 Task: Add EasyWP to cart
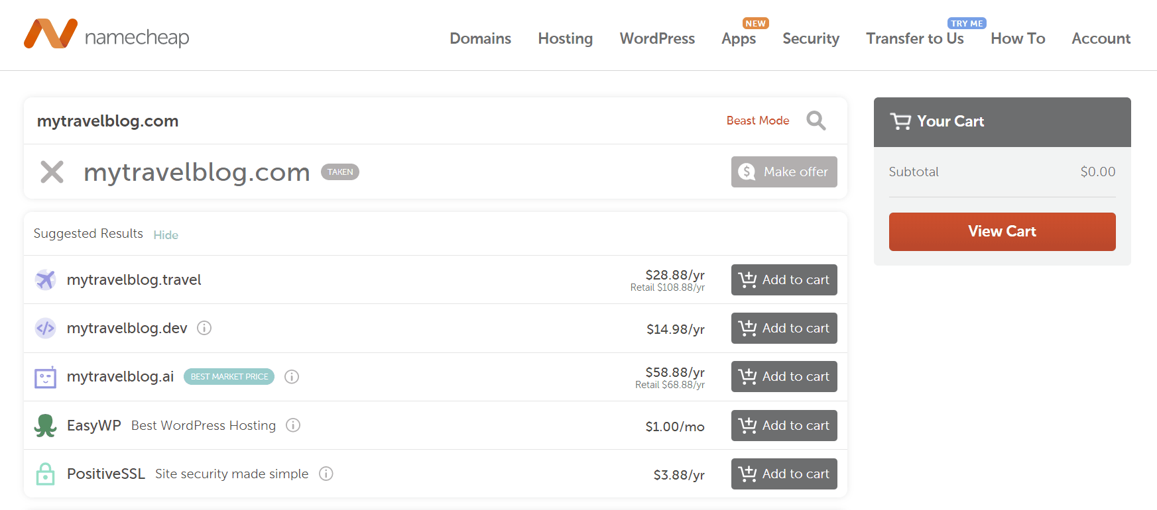tap(784, 426)
